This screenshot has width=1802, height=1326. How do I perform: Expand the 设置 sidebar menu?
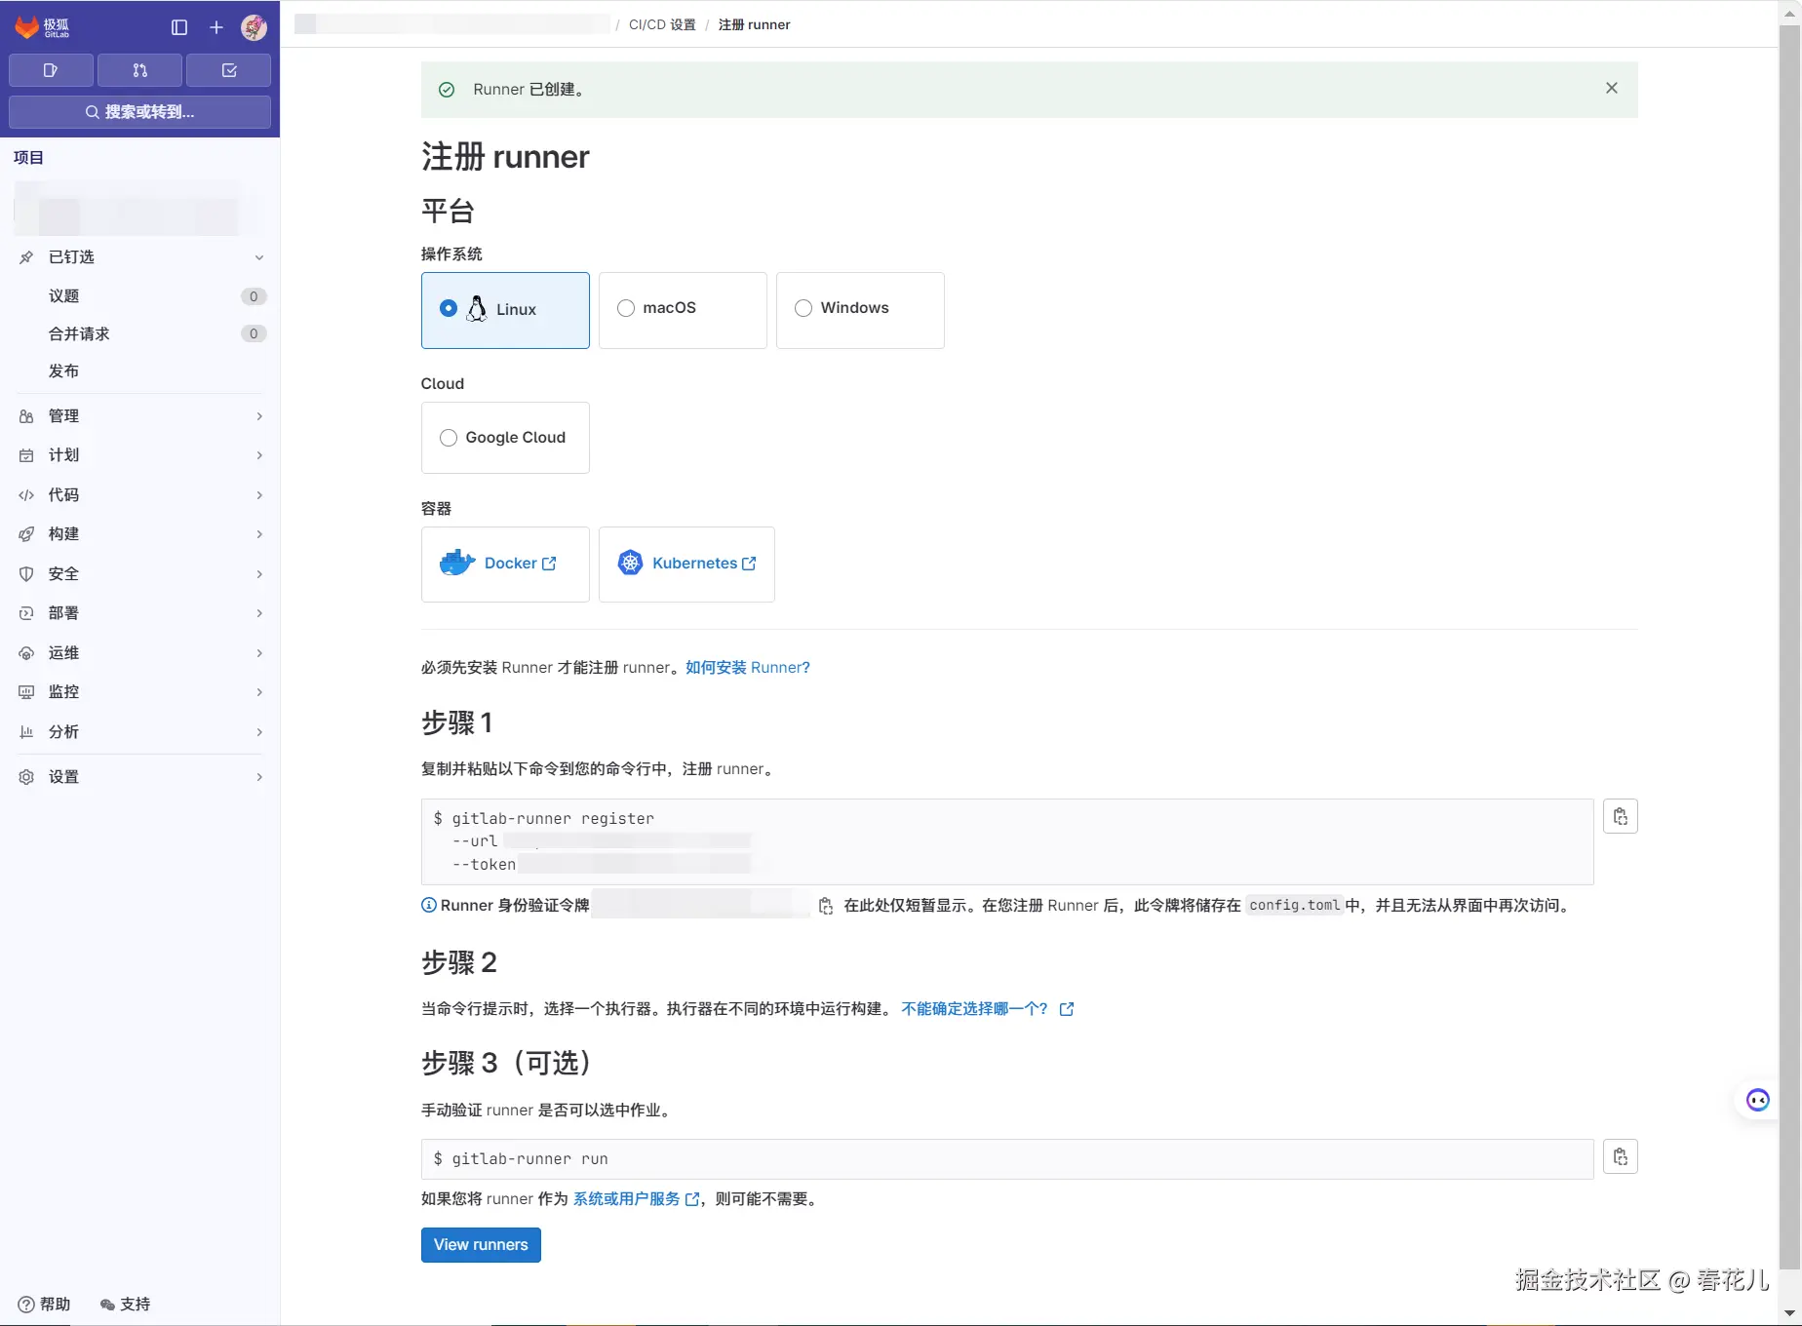[x=140, y=777]
